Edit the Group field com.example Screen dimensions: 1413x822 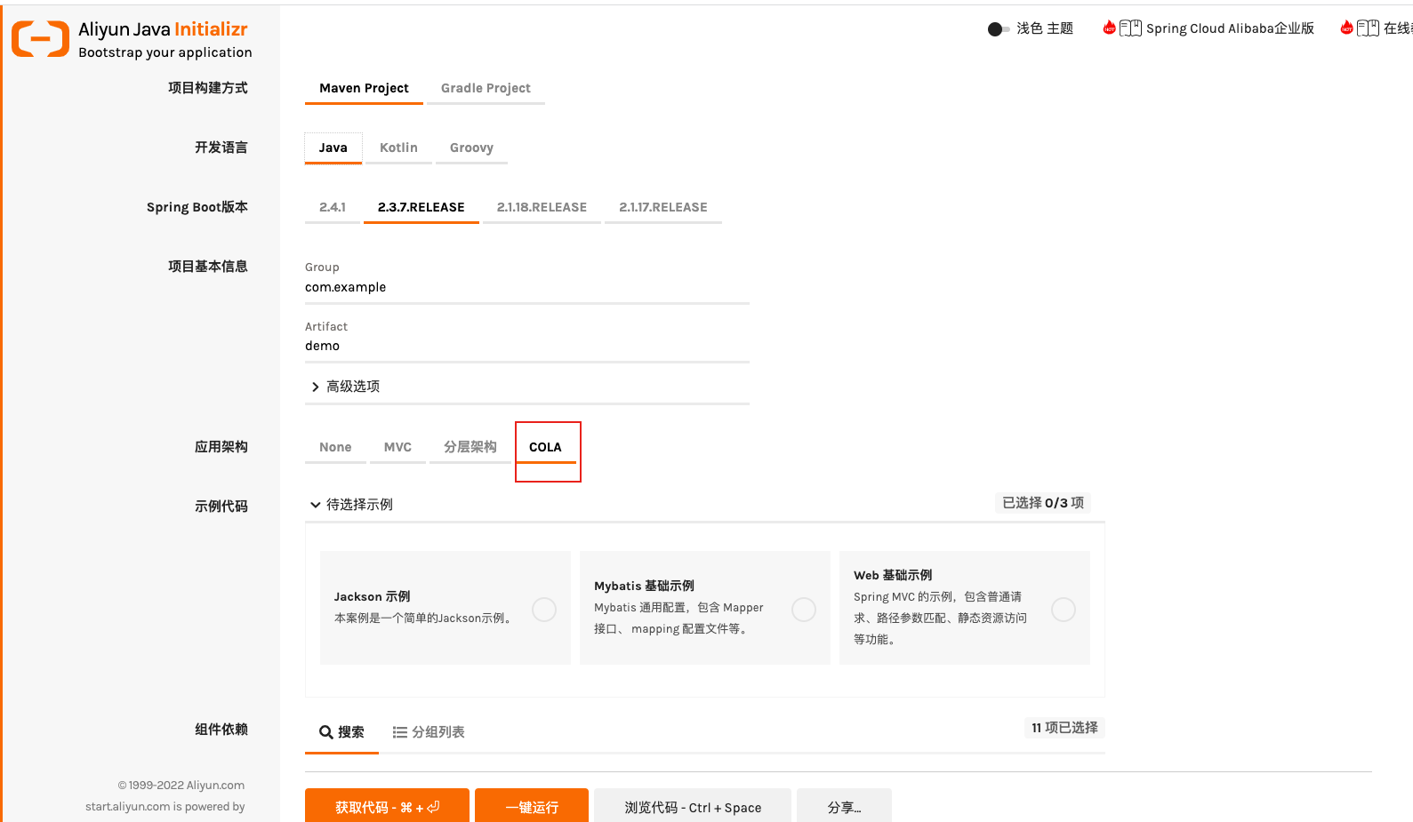point(527,287)
